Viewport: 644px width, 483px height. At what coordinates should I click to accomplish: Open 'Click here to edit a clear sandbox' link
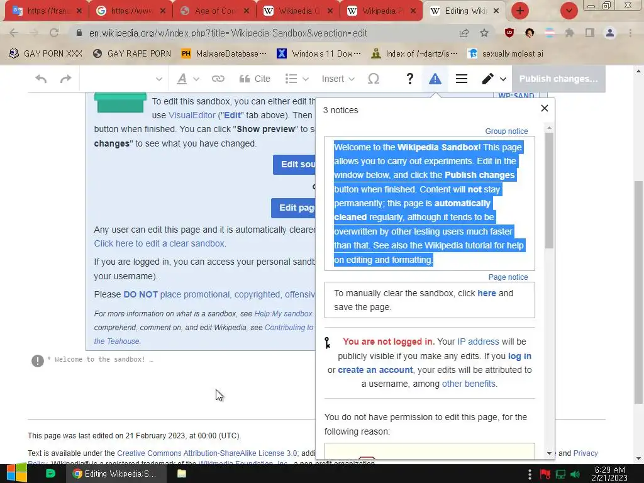[159, 243]
